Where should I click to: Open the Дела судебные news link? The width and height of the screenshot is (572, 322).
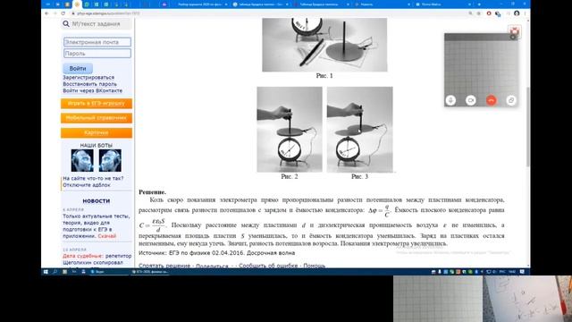click(x=82, y=256)
